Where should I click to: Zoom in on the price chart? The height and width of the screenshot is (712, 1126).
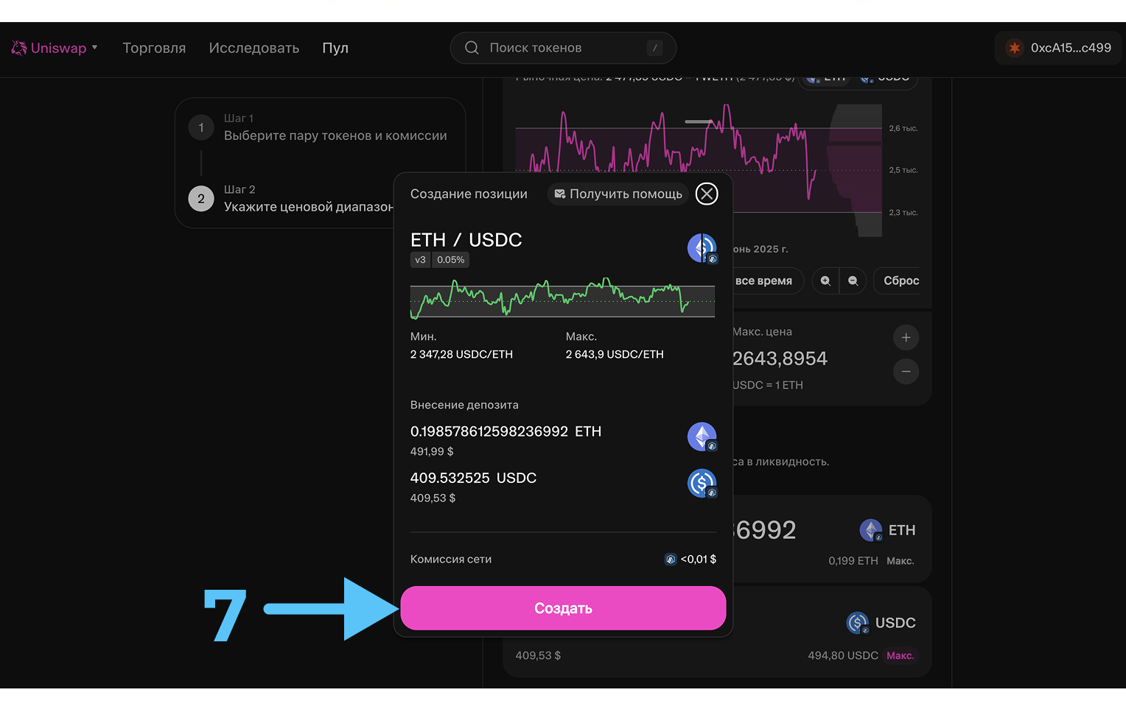(x=825, y=281)
